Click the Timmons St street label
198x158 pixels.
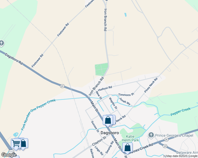[126, 95]
